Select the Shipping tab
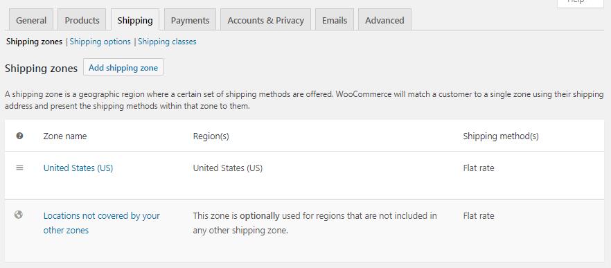This screenshot has height=268, width=611. pos(135,20)
